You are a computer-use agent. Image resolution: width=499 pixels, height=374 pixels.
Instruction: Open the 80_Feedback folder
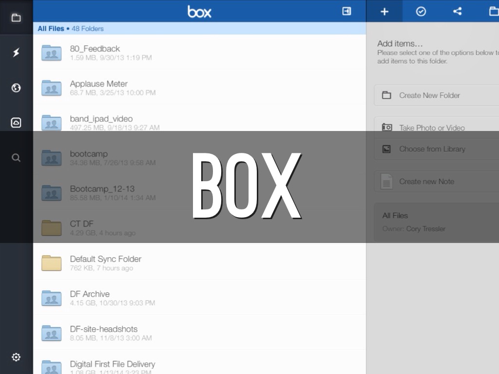tap(95, 49)
